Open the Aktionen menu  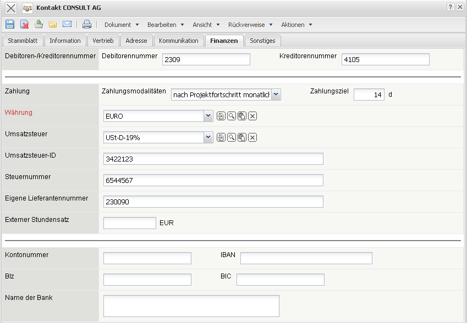click(296, 25)
